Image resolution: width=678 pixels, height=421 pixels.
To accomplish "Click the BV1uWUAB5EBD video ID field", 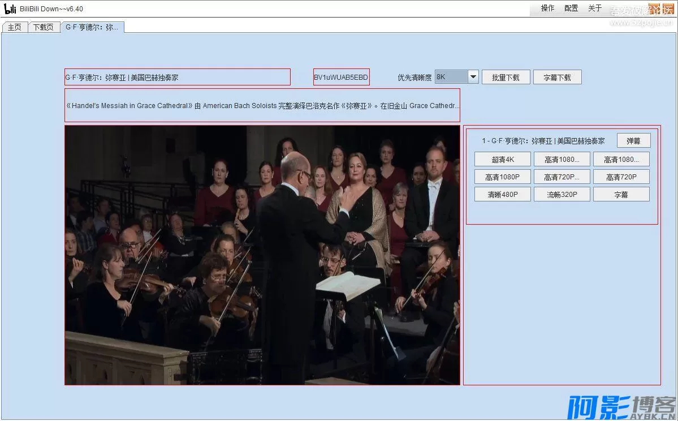I will (341, 78).
